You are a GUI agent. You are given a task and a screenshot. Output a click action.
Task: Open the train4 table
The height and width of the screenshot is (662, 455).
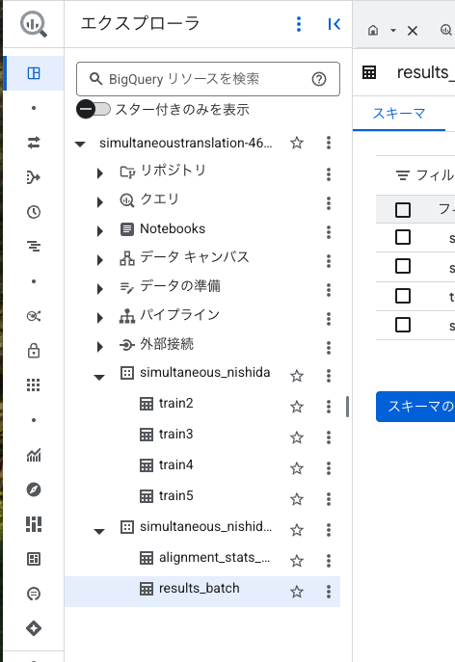coord(176,465)
